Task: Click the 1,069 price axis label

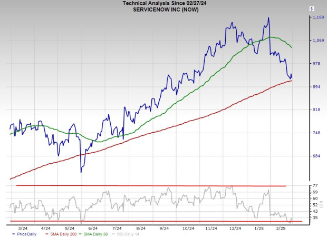Action: click(318, 41)
